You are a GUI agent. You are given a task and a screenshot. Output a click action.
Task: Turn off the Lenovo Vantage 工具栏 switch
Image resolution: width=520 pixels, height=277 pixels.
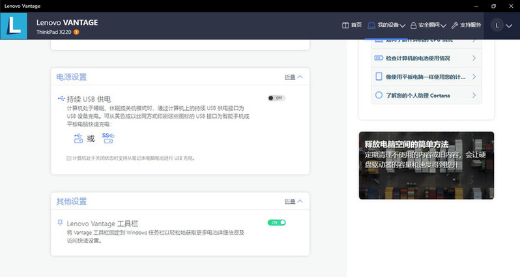pos(276,223)
